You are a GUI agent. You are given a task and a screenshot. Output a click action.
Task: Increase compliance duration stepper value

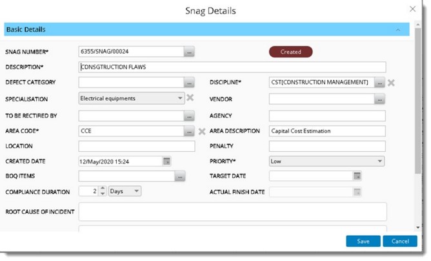[x=102, y=189]
